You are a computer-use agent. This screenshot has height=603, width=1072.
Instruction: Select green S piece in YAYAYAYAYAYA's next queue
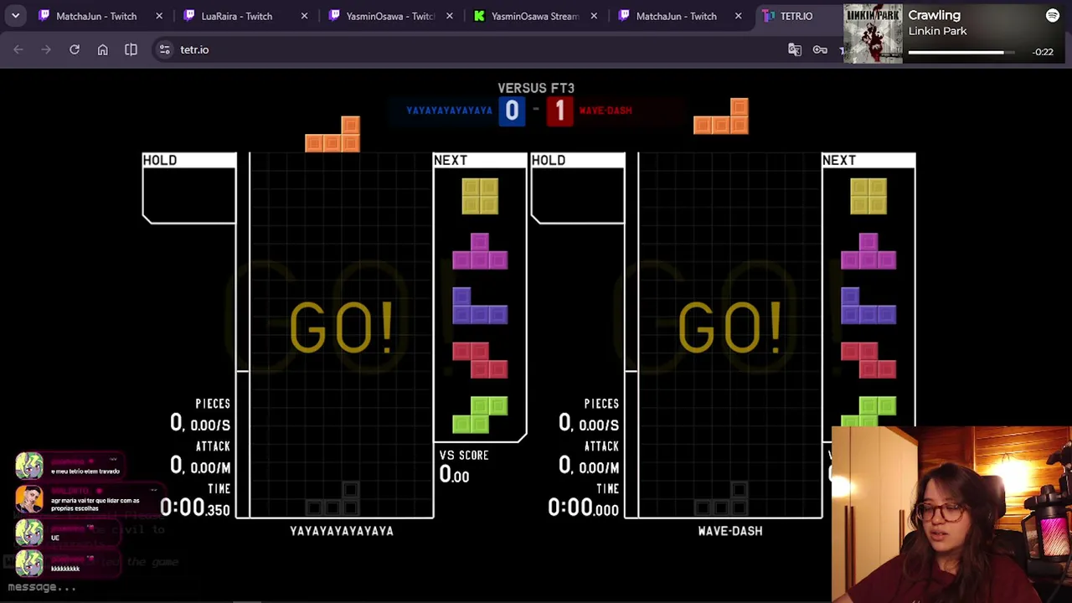[x=480, y=415]
